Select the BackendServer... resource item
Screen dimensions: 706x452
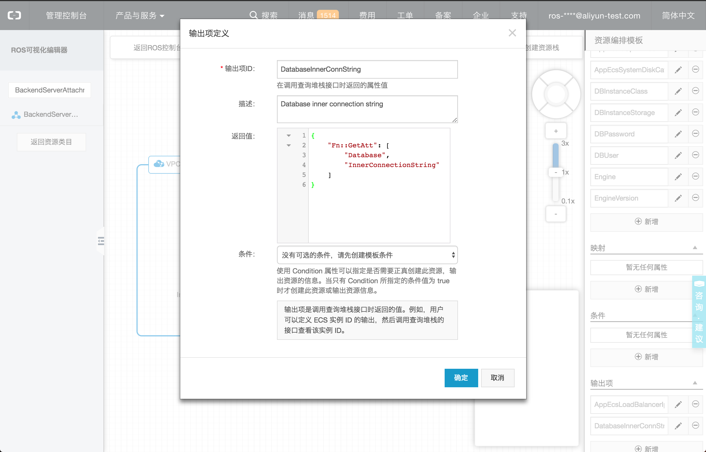[x=51, y=114]
